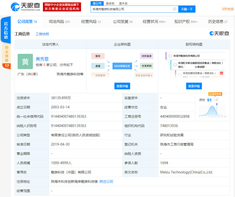Screen dimensions: 235x197
Task: Collapse the 珠海市魅族科技有限公司 equity tree node
Action: pyautogui.click(x=169, y=56)
